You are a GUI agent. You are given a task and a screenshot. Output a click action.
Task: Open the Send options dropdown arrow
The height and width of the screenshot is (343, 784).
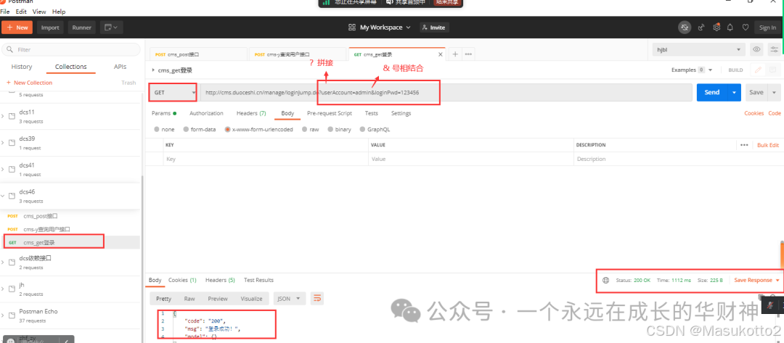pyautogui.click(x=734, y=92)
